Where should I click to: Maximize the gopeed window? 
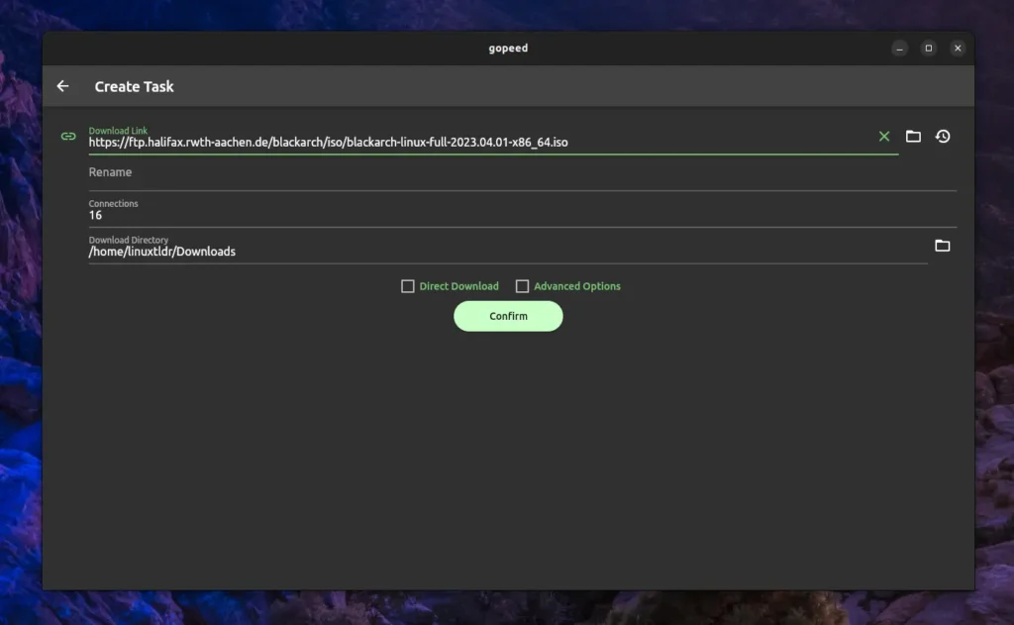click(x=929, y=49)
